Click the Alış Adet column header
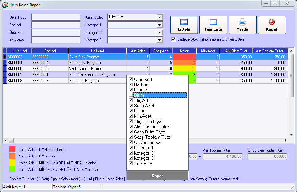The width and height of the screenshot is (297, 192). (x=138, y=51)
